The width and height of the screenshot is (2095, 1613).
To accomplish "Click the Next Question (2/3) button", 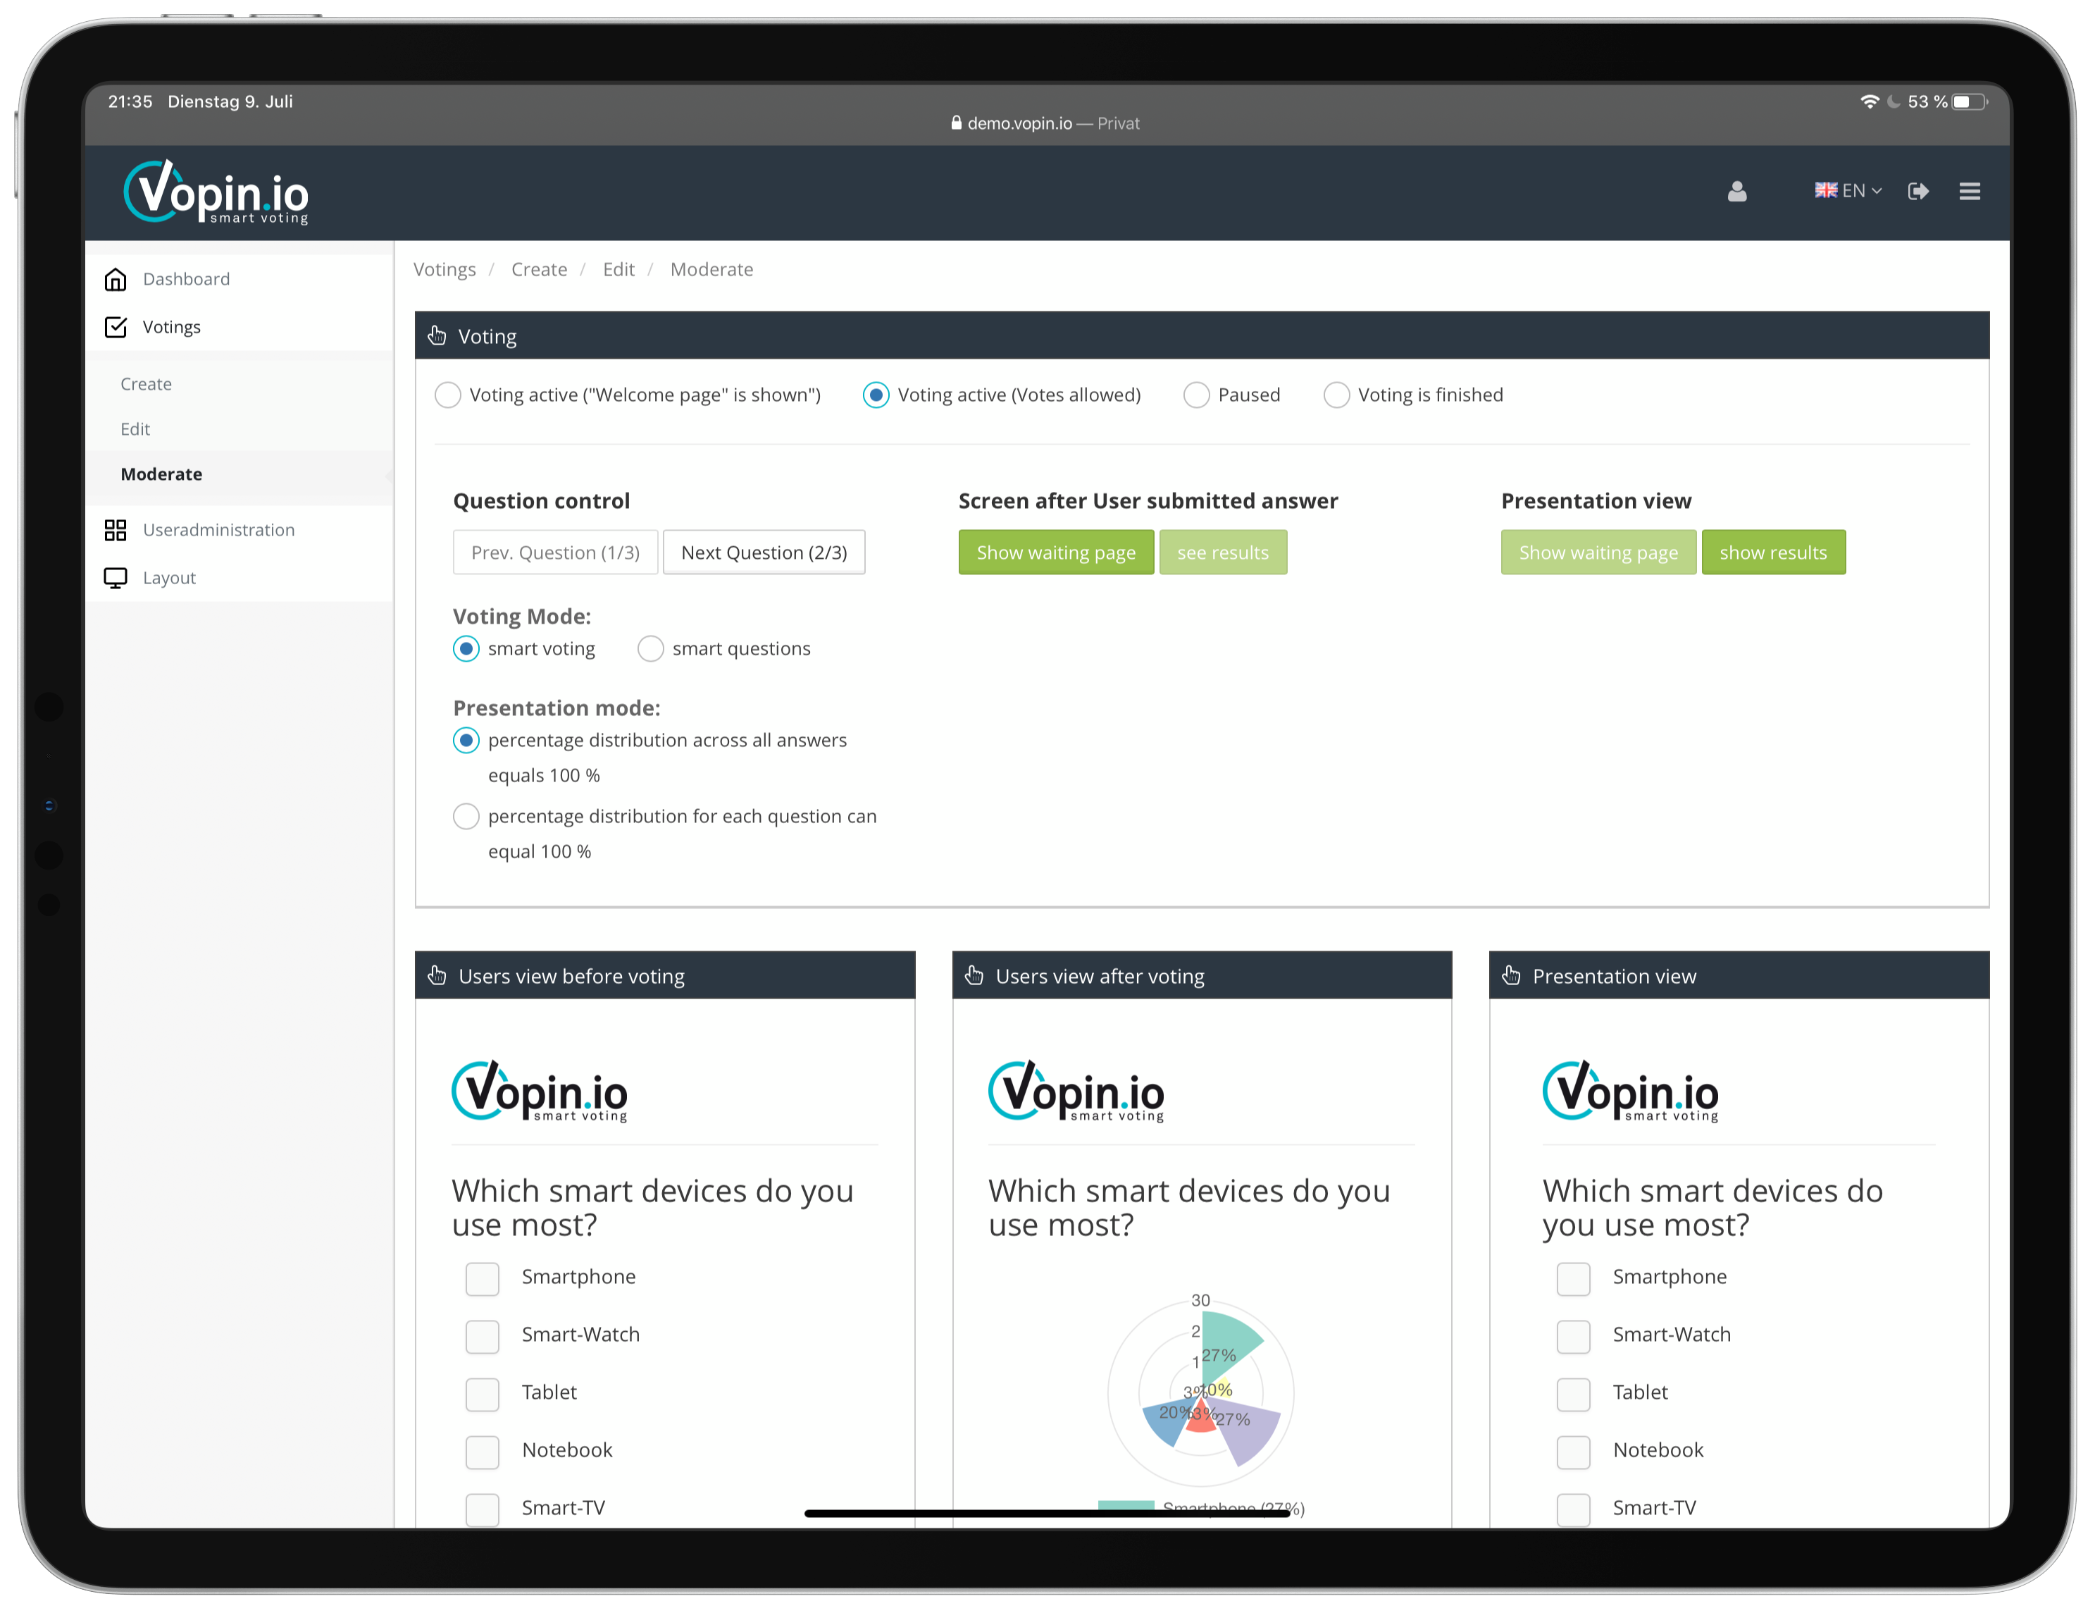I will pos(764,552).
